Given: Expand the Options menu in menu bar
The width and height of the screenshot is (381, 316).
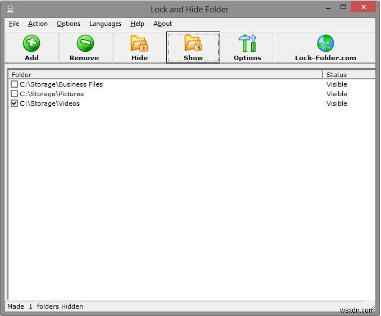Looking at the screenshot, I should pos(69,24).
